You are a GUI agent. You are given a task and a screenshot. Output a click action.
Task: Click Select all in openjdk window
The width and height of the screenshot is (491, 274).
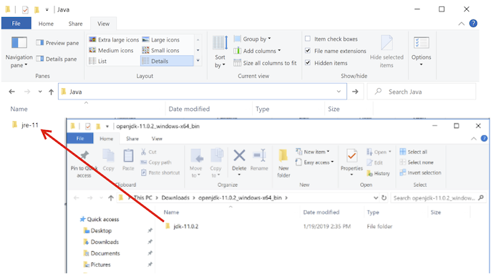pos(414,152)
